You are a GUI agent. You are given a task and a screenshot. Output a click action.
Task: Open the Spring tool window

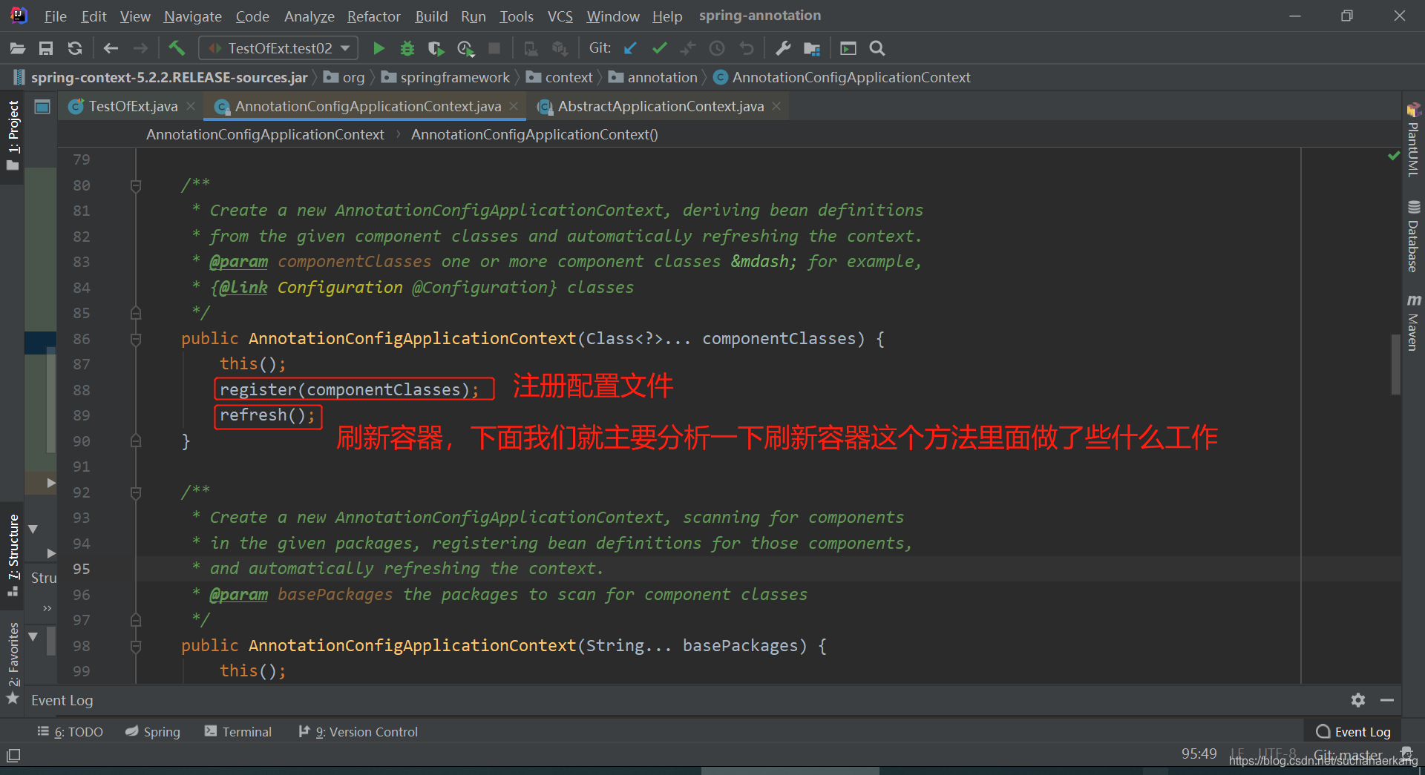[153, 732]
